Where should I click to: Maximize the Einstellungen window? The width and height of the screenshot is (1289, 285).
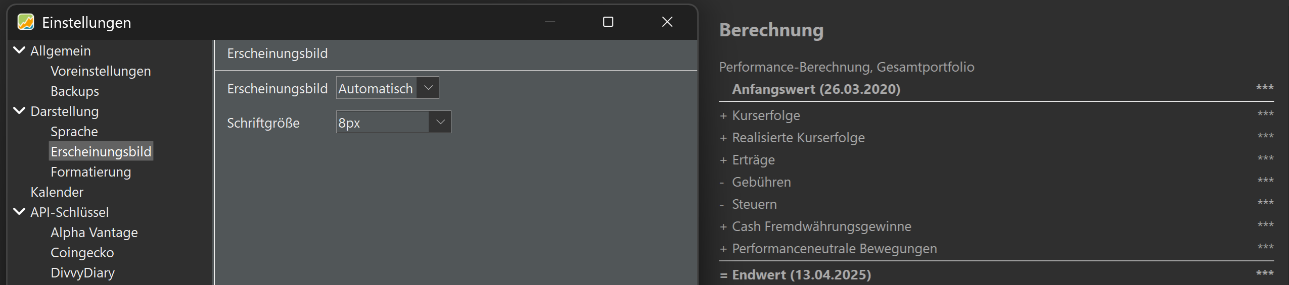pos(608,22)
